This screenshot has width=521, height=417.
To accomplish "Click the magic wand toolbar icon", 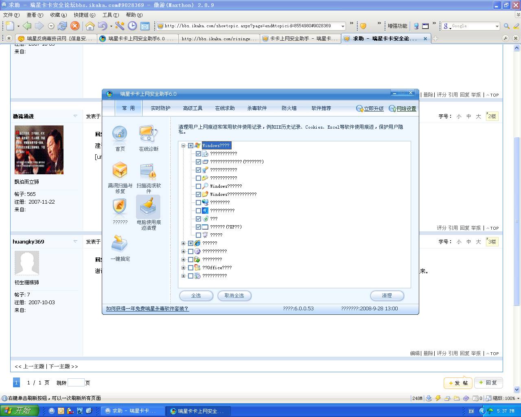I will (120, 26).
